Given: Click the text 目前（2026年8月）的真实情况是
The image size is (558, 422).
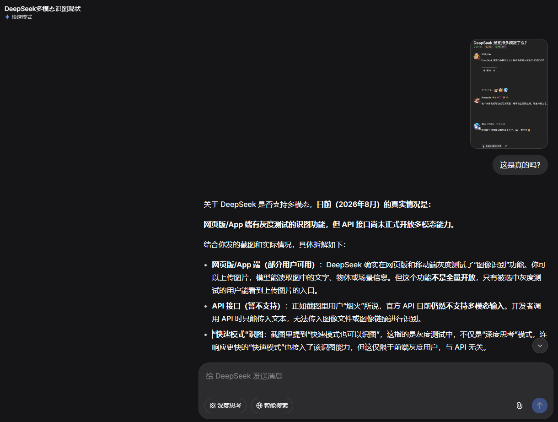Looking at the screenshot, I should tap(373, 204).
